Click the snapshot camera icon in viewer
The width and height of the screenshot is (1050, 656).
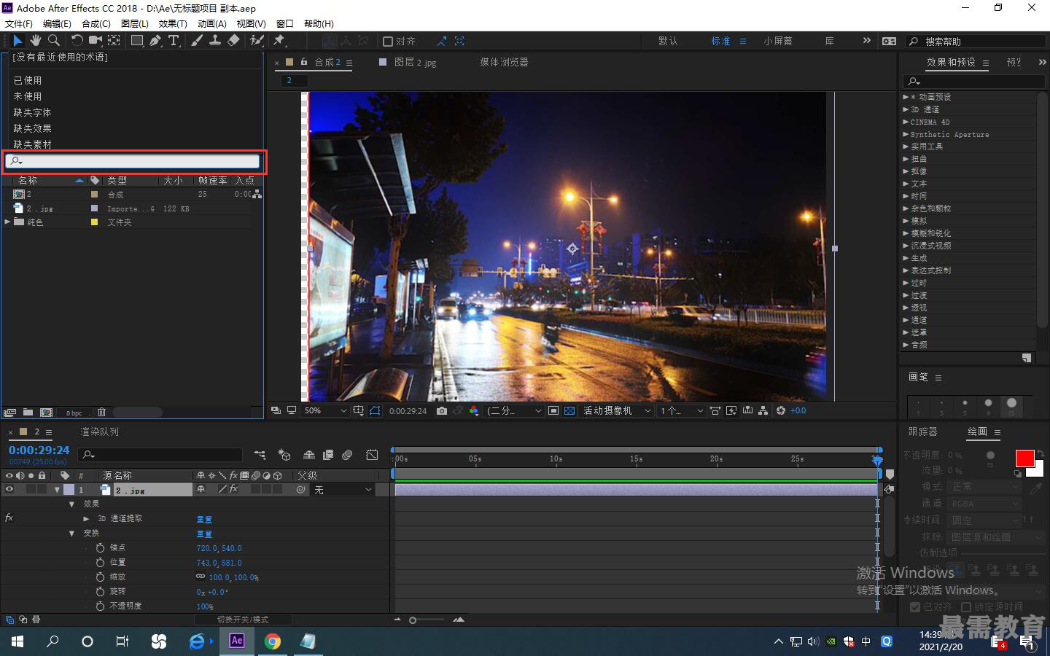442,411
